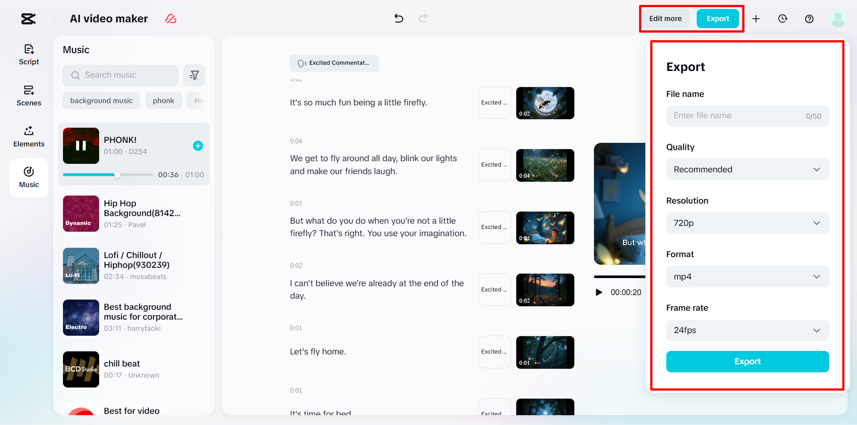The image size is (857, 425).
Task: Click the Search music field
Action: click(121, 75)
